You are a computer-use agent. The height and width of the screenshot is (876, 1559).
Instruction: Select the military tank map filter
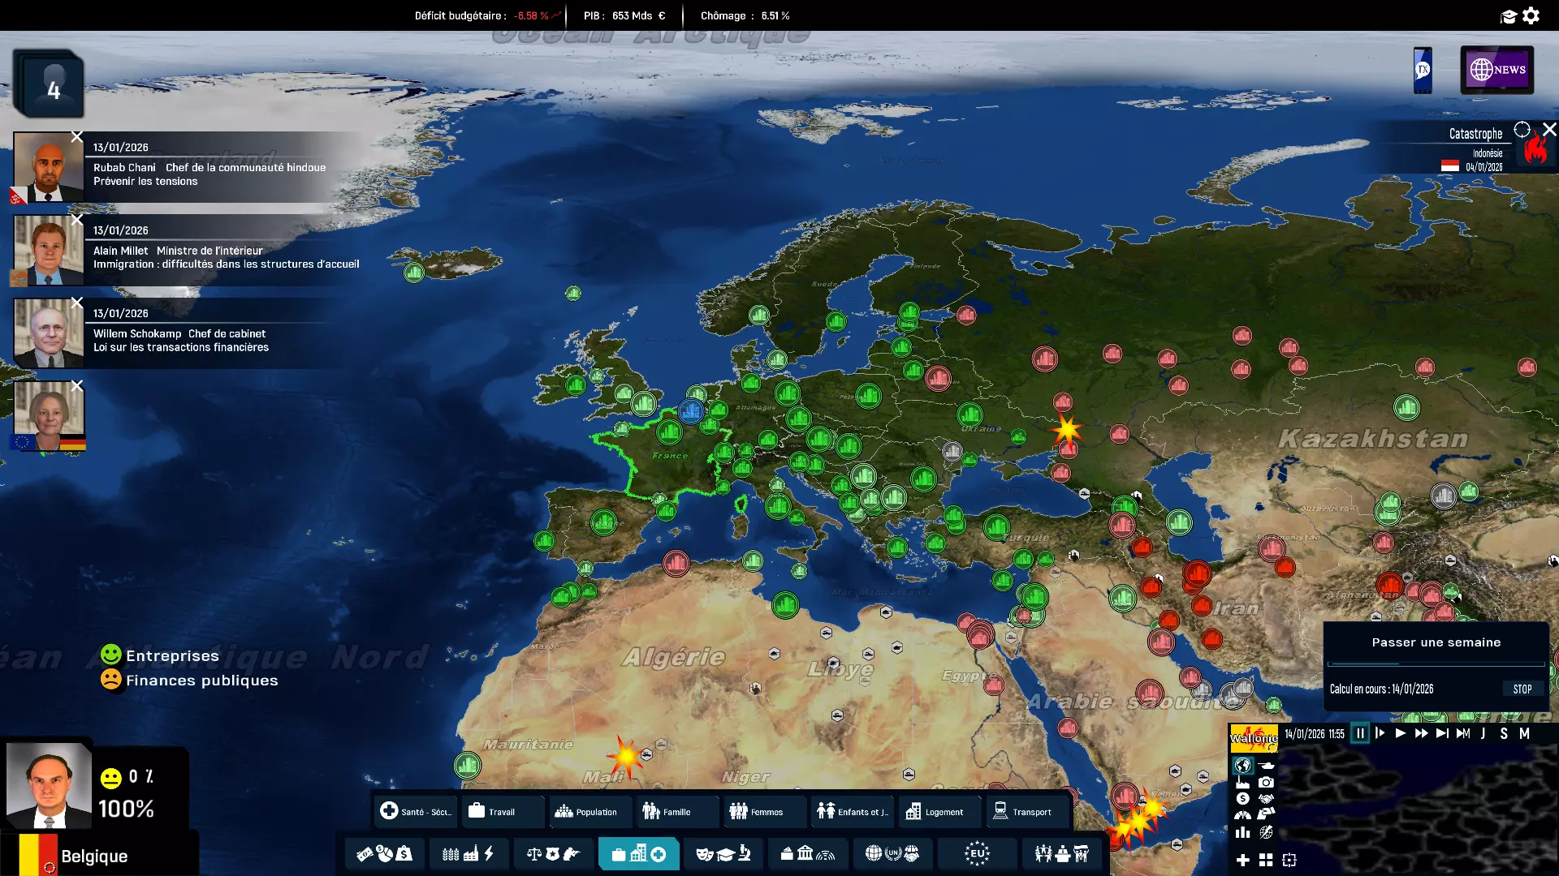point(1266,765)
